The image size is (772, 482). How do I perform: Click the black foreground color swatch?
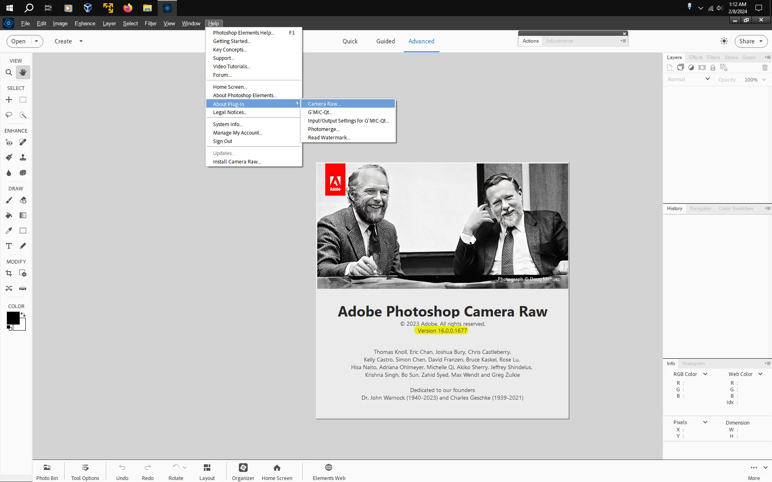(x=13, y=318)
